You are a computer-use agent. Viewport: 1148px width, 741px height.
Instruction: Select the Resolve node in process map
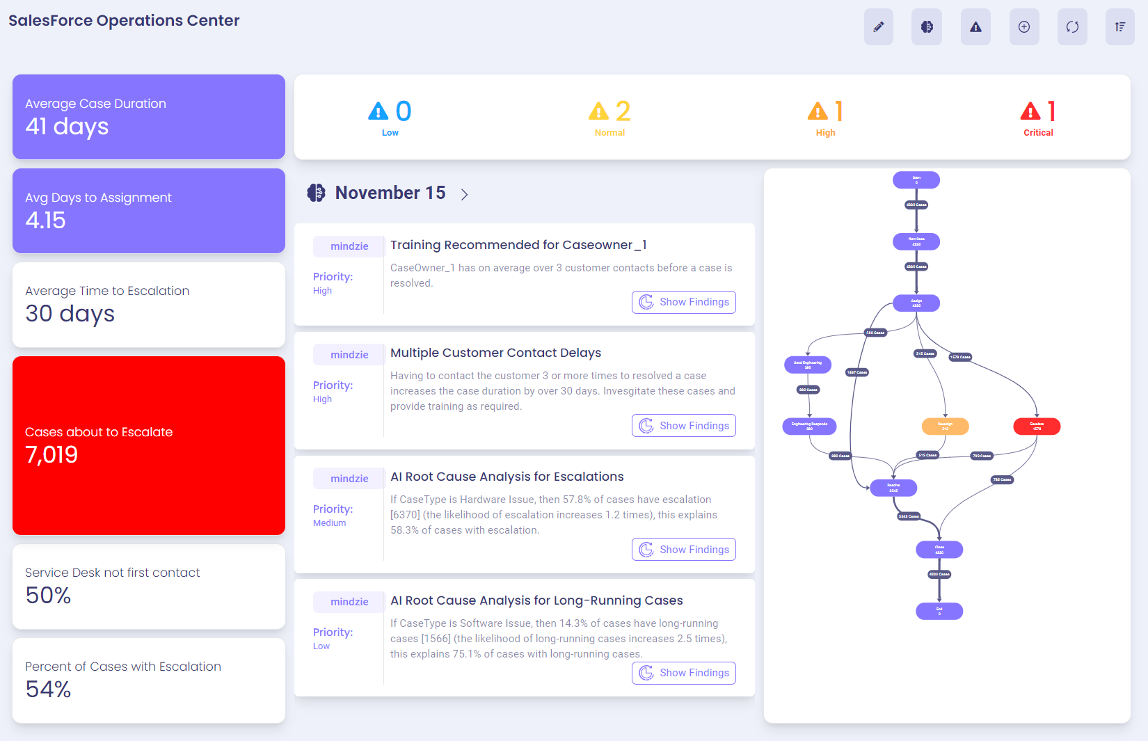pos(893,488)
